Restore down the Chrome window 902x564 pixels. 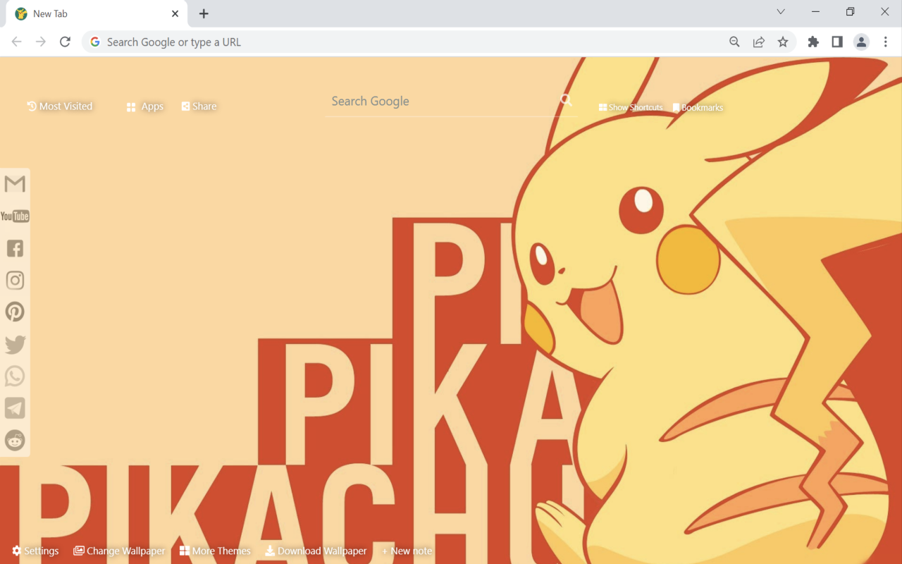click(850, 11)
